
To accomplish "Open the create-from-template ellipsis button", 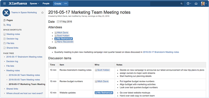I will [x=66, y=4].
